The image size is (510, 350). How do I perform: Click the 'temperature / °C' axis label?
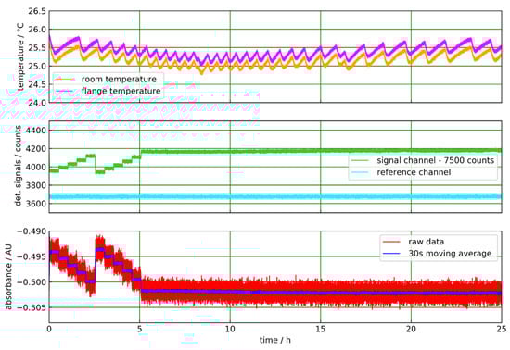(x=20, y=56)
